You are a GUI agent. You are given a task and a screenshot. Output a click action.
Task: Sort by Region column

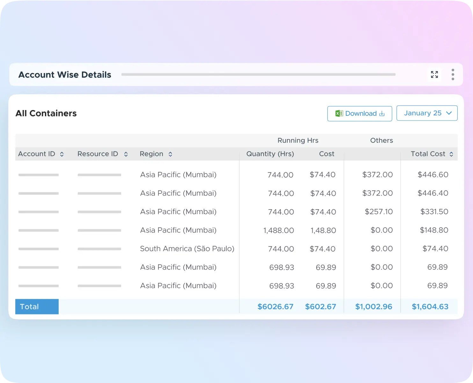tap(170, 154)
